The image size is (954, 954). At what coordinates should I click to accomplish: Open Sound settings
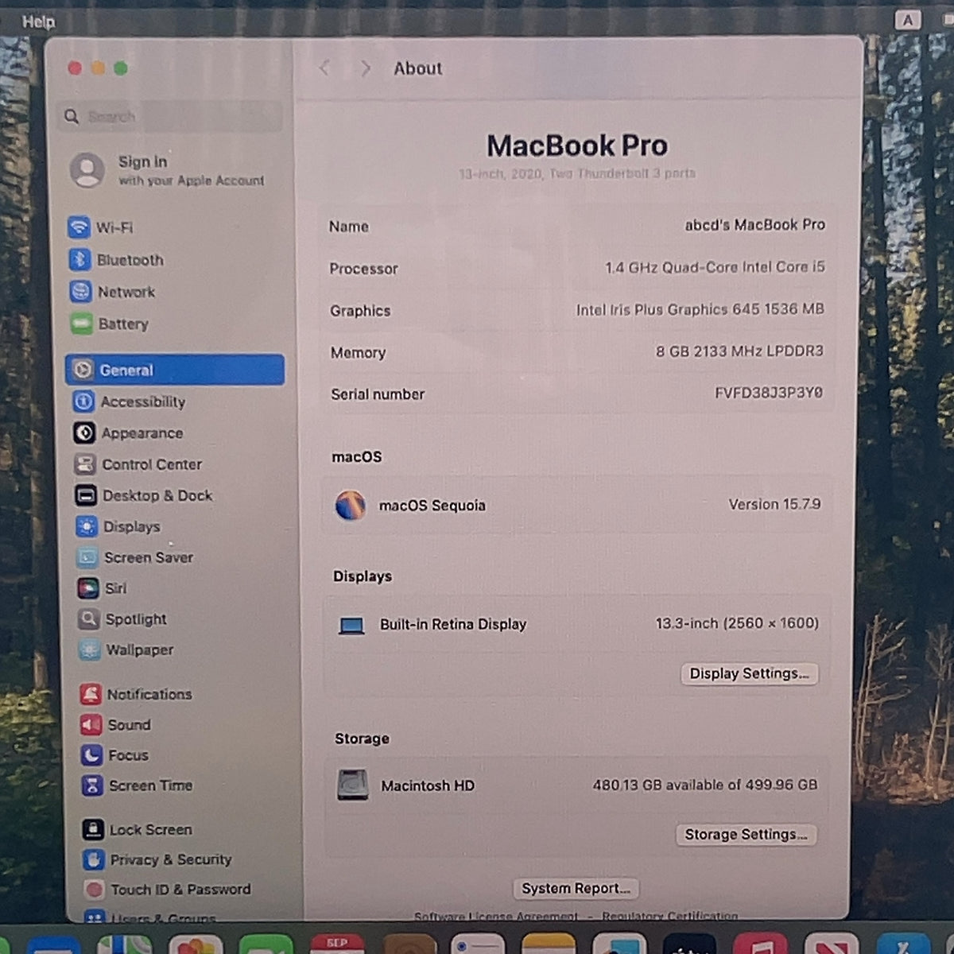point(116,725)
